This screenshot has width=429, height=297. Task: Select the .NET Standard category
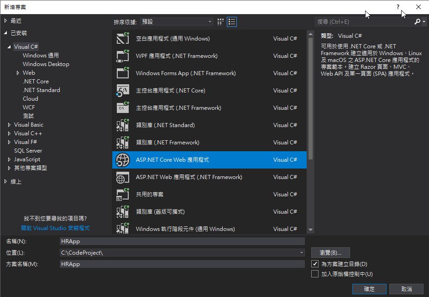coord(42,90)
